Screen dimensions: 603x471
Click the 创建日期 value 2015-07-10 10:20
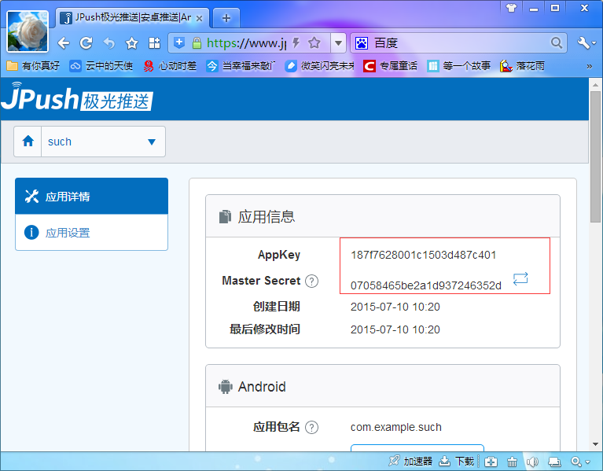[x=395, y=307]
